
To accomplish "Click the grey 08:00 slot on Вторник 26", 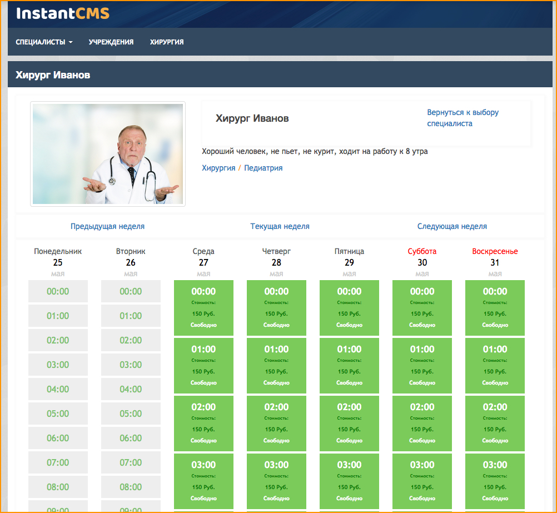I will 131,487.
